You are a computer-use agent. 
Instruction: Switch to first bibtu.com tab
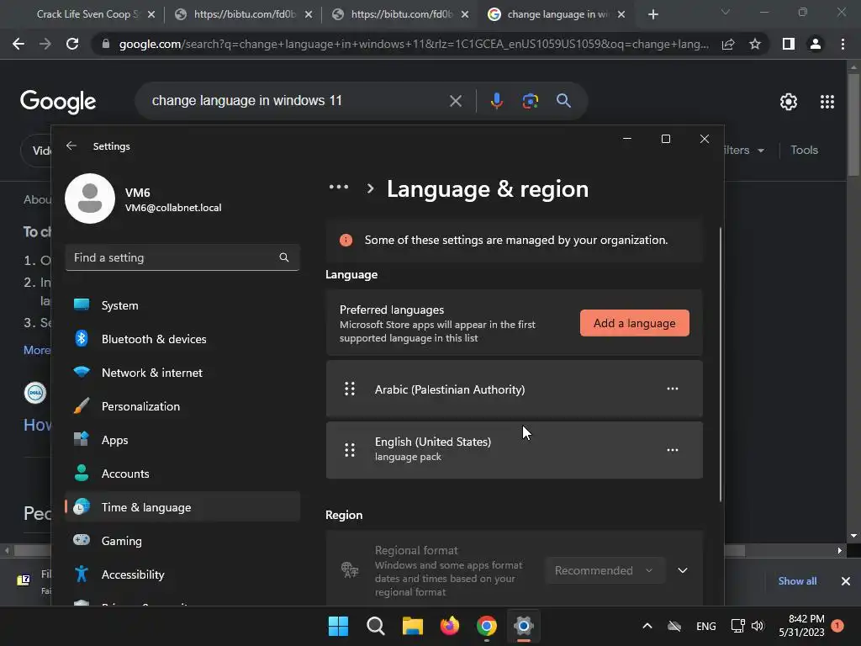[244, 14]
